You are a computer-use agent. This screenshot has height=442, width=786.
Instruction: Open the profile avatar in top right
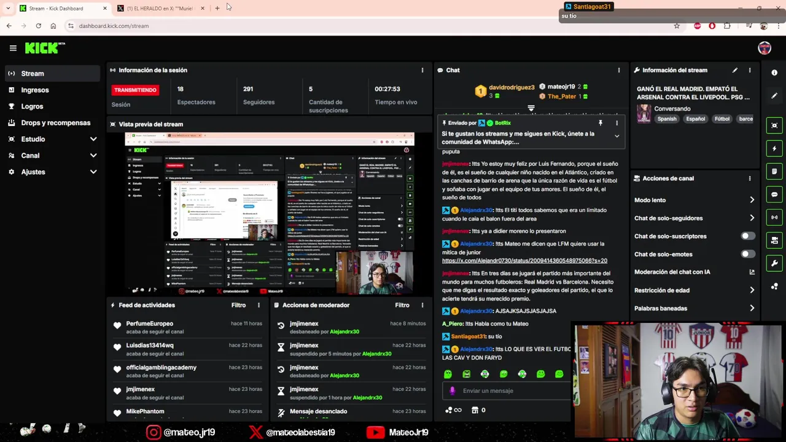click(765, 48)
